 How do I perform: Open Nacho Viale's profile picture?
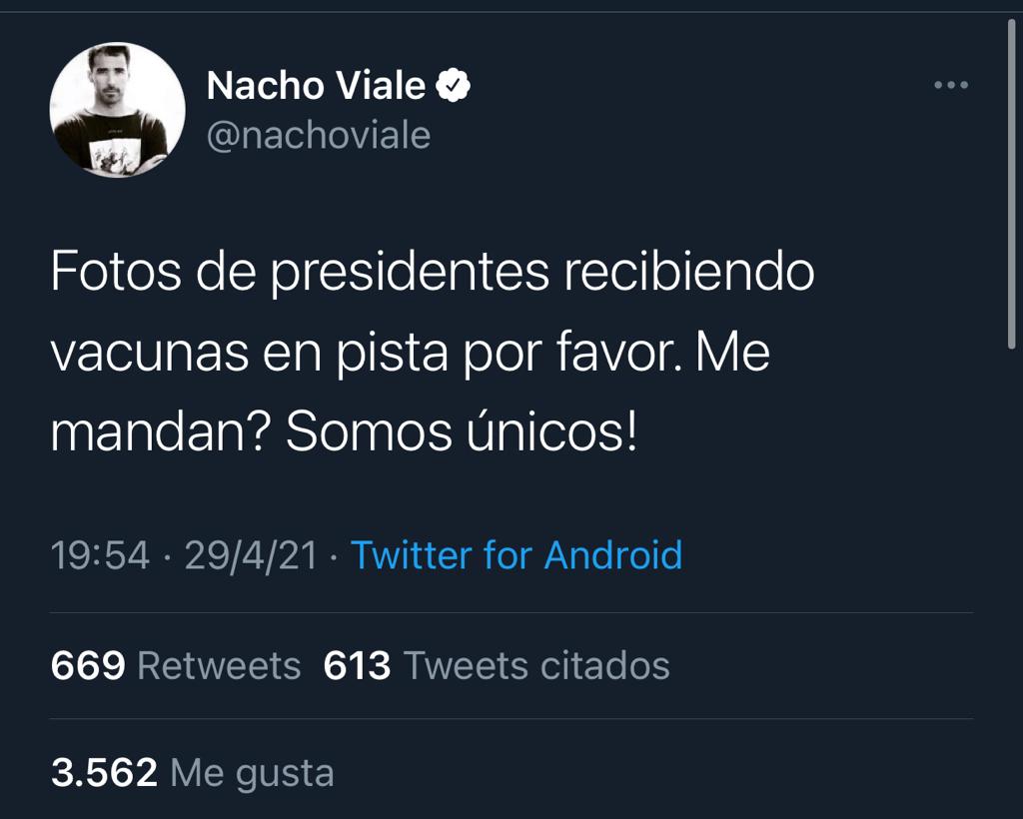click(118, 110)
